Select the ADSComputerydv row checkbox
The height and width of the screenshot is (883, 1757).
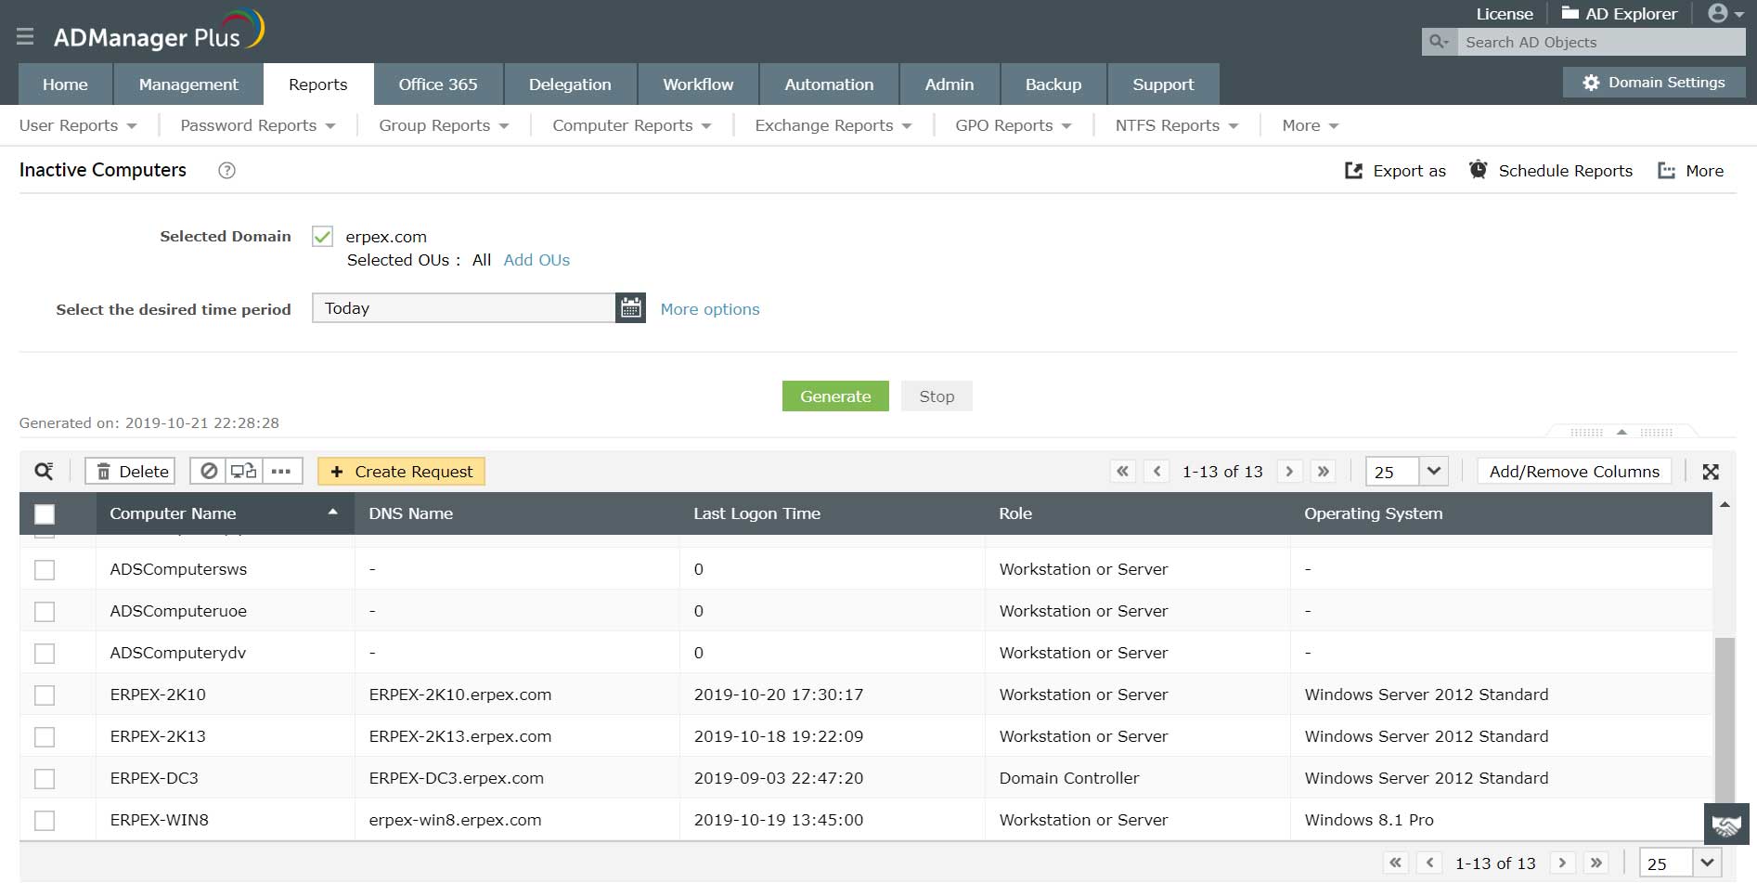click(45, 653)
